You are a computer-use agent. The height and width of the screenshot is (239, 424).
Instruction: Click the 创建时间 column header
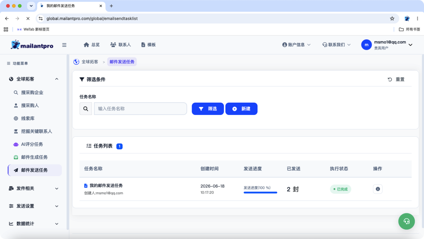point(210,169)
